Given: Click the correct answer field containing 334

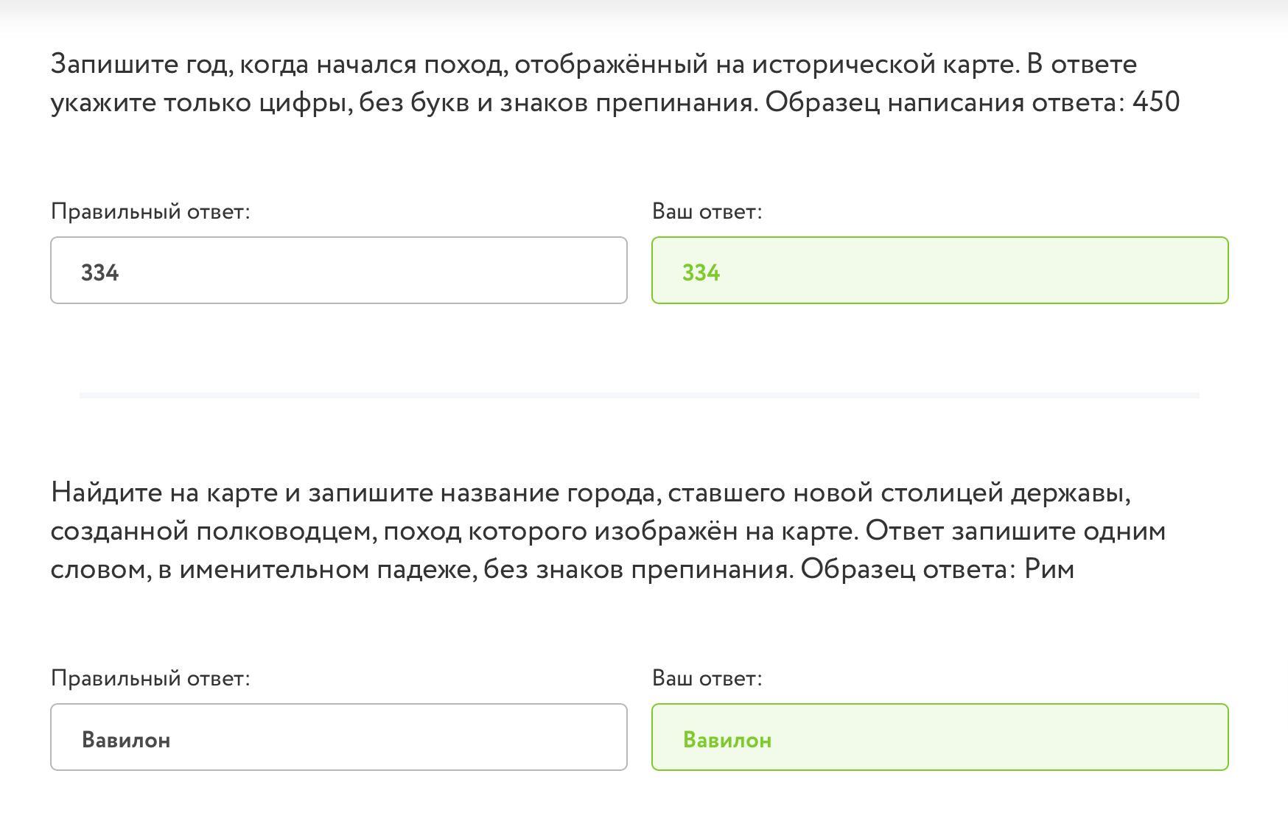Looking at the screenshot, I should click(x=339, y=270).
